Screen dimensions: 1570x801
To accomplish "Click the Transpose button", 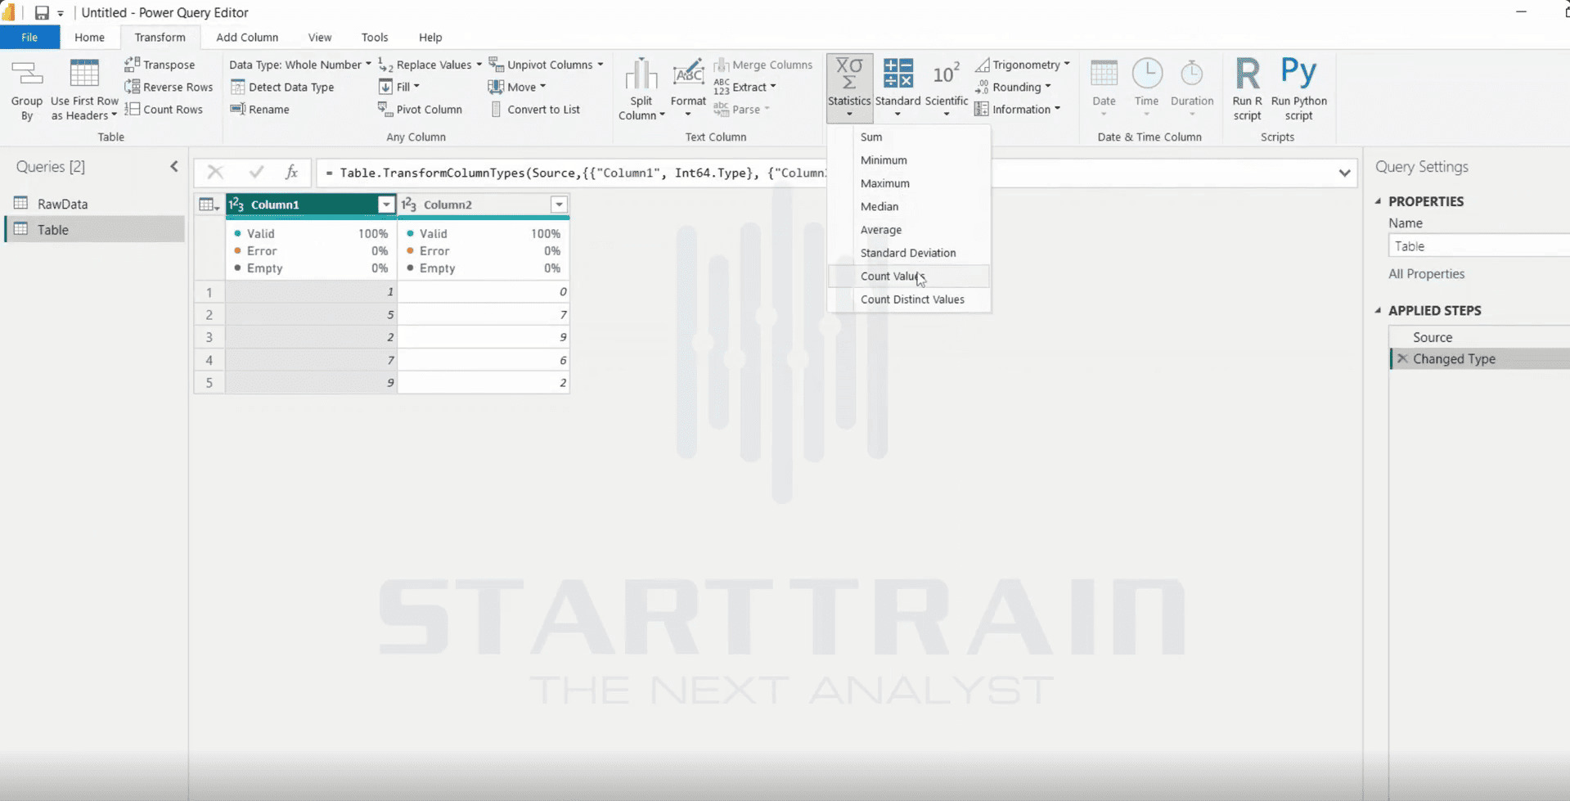I will click(160, 65).
